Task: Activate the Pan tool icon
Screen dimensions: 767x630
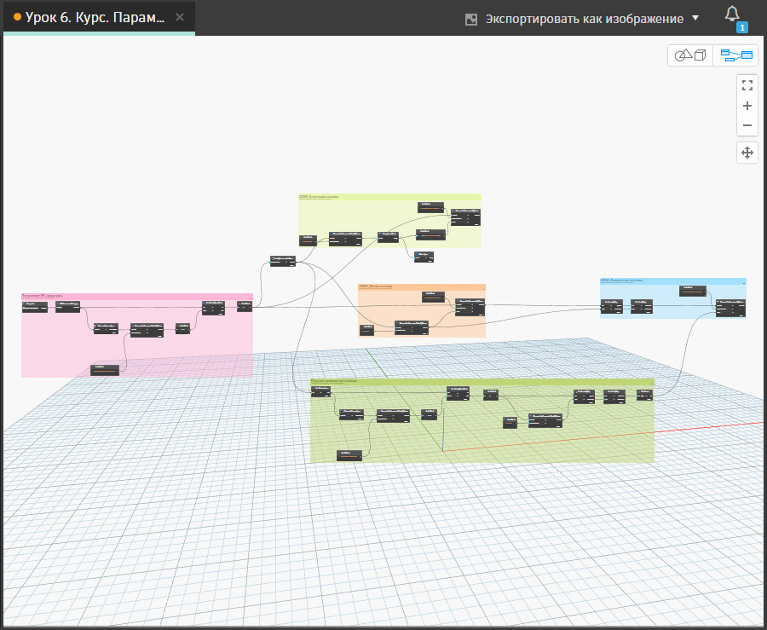Action: pos(747,153)
